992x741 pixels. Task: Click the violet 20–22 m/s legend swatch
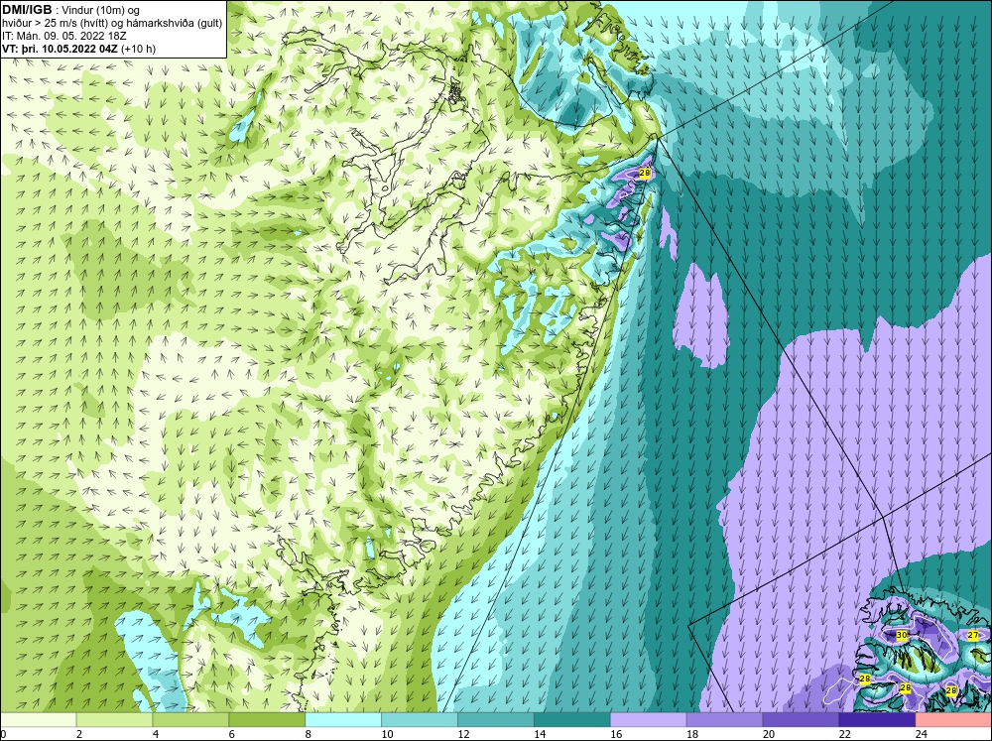(801, 720)
